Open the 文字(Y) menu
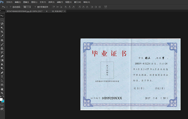 point(43,2)
